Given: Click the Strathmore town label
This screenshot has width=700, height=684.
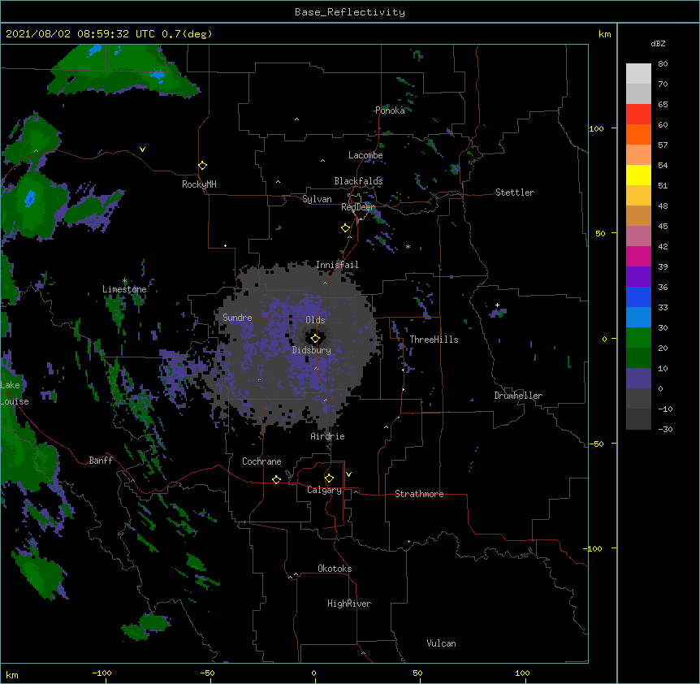Looking at the screenshot, I should tap(419, 494).
